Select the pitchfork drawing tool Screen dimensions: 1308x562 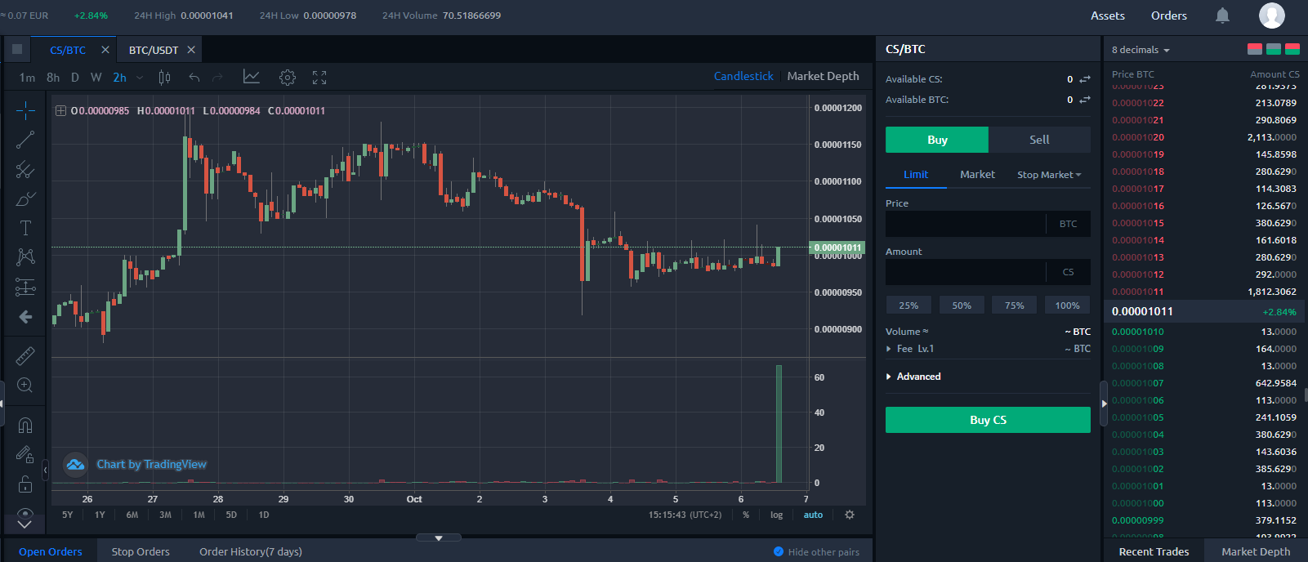[x=25, y=169]
